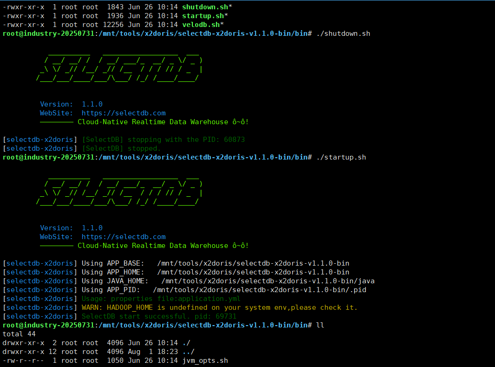Click the jvm_opts.sh filename
The height and width of the screenshot is (367, 495).
(205, 360)
